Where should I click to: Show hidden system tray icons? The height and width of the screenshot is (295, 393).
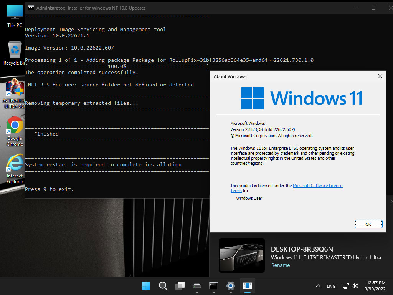318,286
